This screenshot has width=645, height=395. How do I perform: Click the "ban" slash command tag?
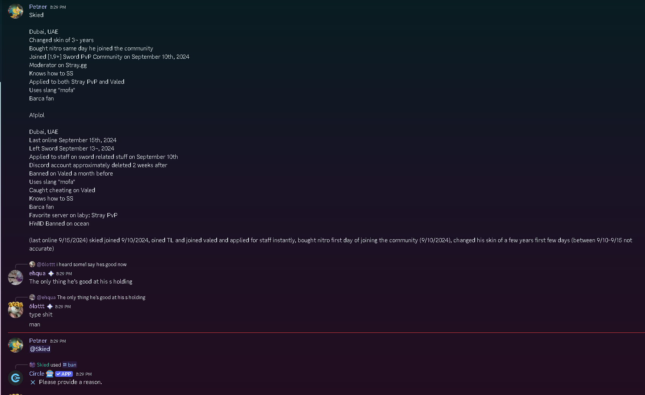[70, 365]
